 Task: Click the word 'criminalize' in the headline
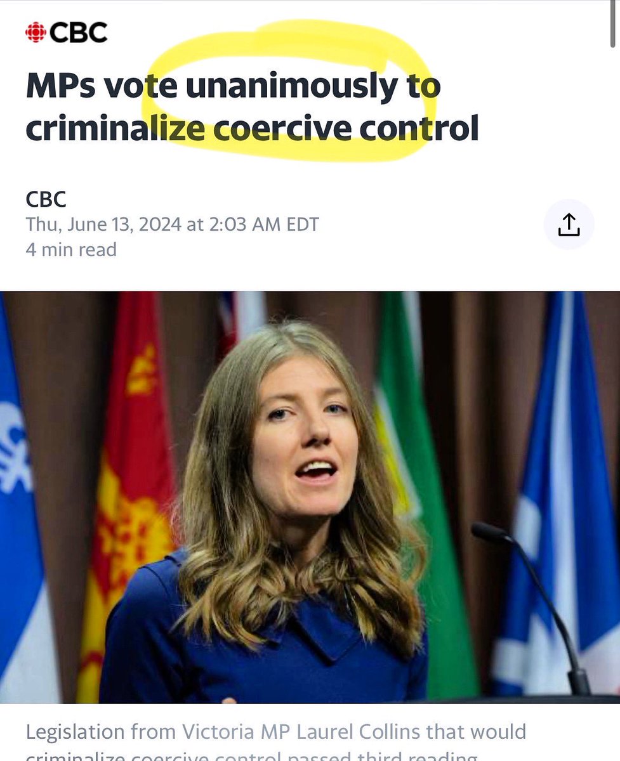115,128
